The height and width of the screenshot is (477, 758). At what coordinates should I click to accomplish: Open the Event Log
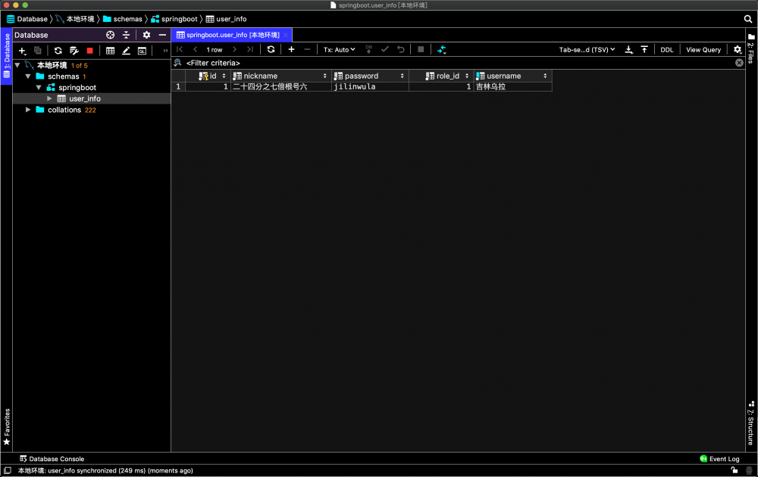[x=719, y=459]
